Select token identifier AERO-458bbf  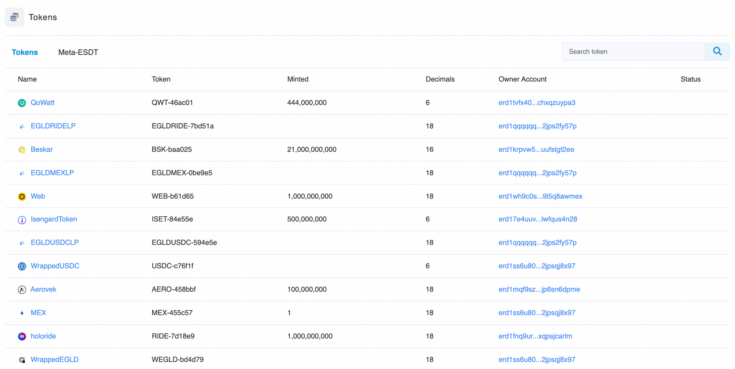coord(174,289)
